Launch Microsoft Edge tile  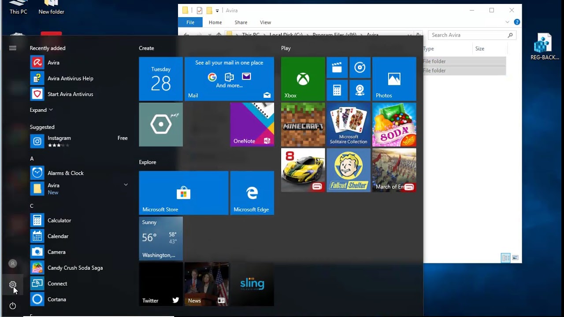pos(252,193)
